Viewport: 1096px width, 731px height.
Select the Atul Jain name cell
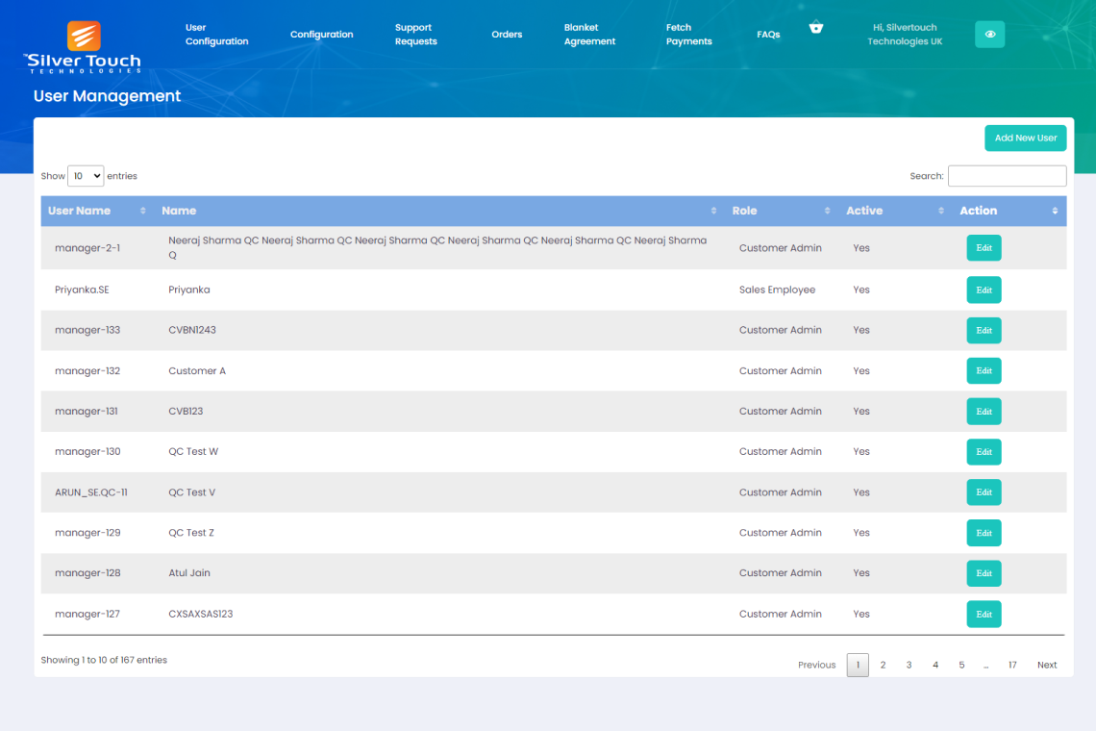[188, 573]
